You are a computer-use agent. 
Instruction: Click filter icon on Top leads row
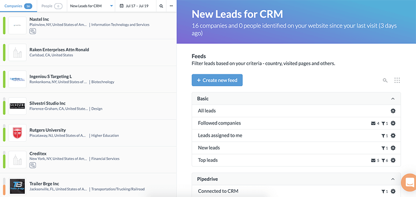(x=383, y=161)
